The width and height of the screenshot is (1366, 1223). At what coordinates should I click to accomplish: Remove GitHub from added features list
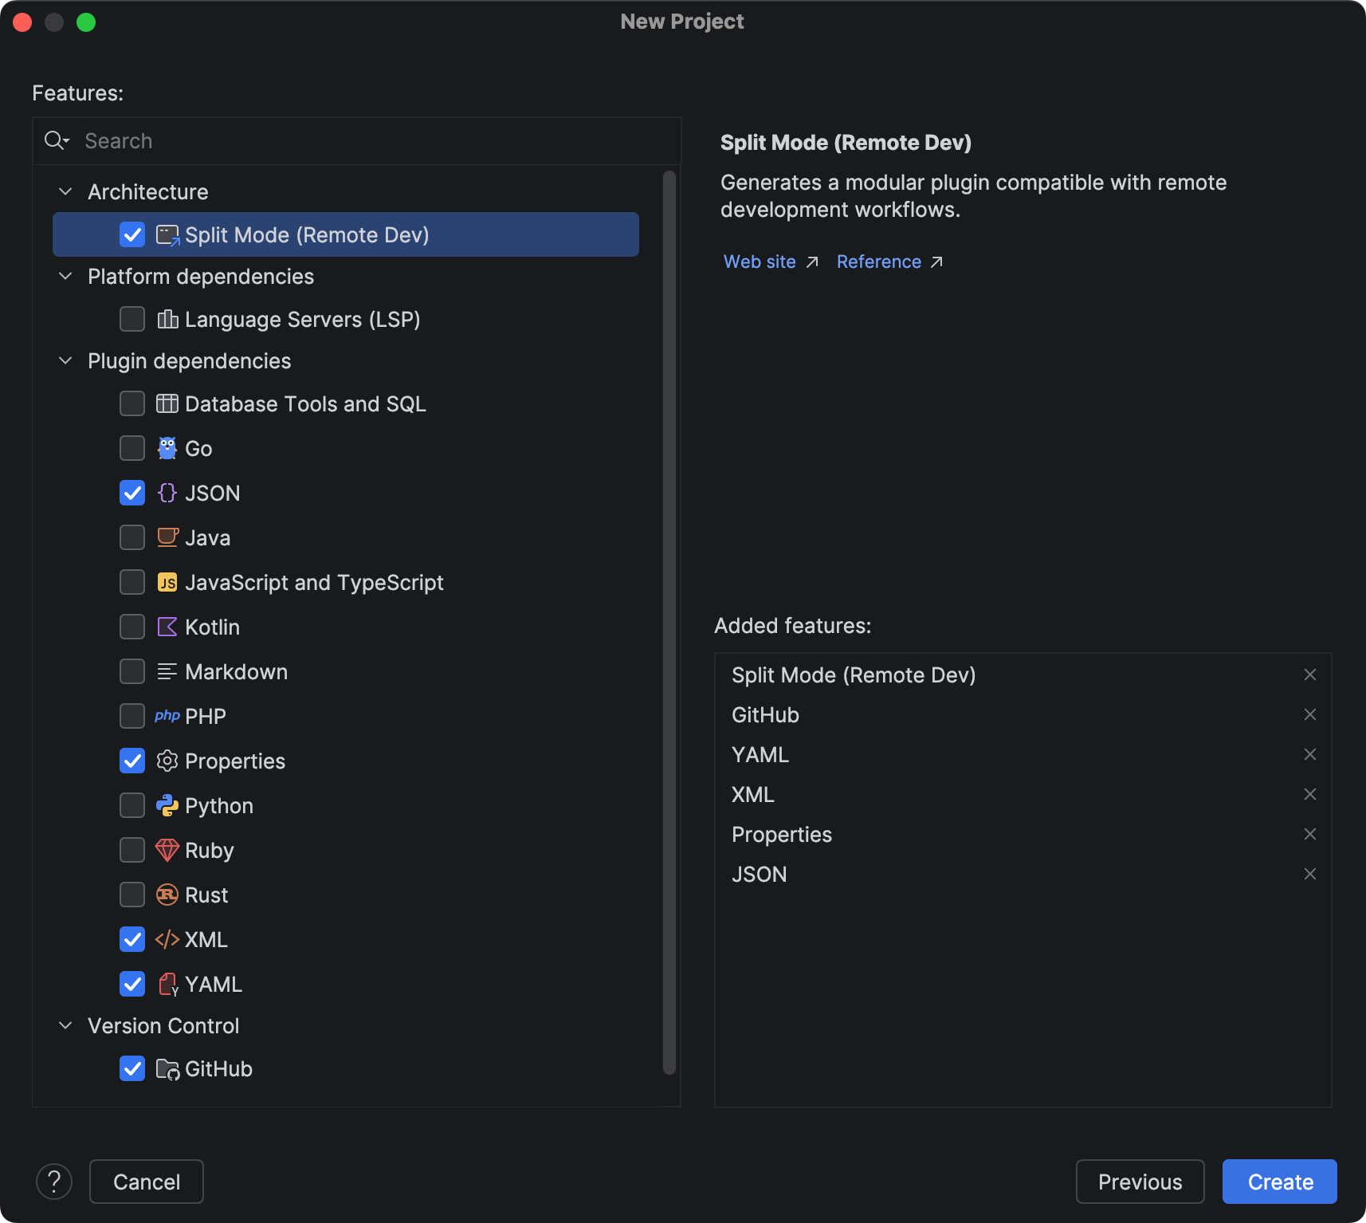[x=1310, y=714]
